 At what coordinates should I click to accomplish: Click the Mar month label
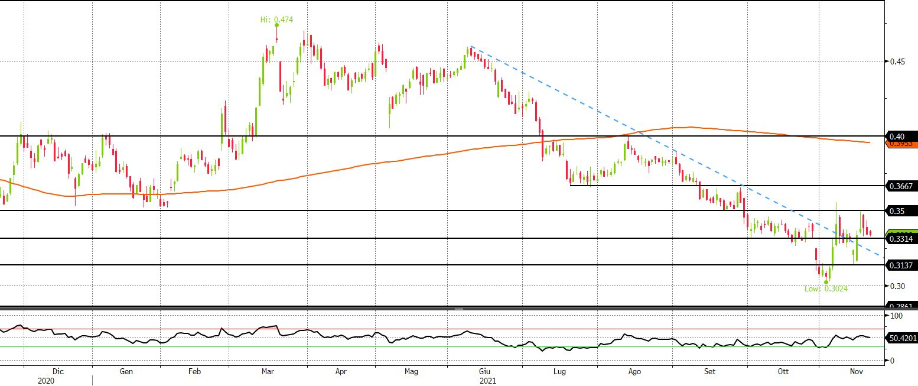click(x=268, y=372)
